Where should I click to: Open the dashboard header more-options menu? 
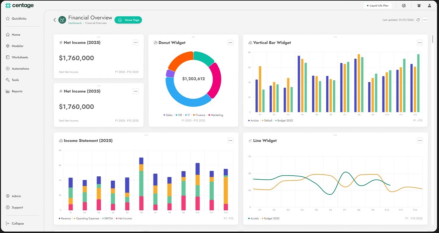(x=425, y=20)
